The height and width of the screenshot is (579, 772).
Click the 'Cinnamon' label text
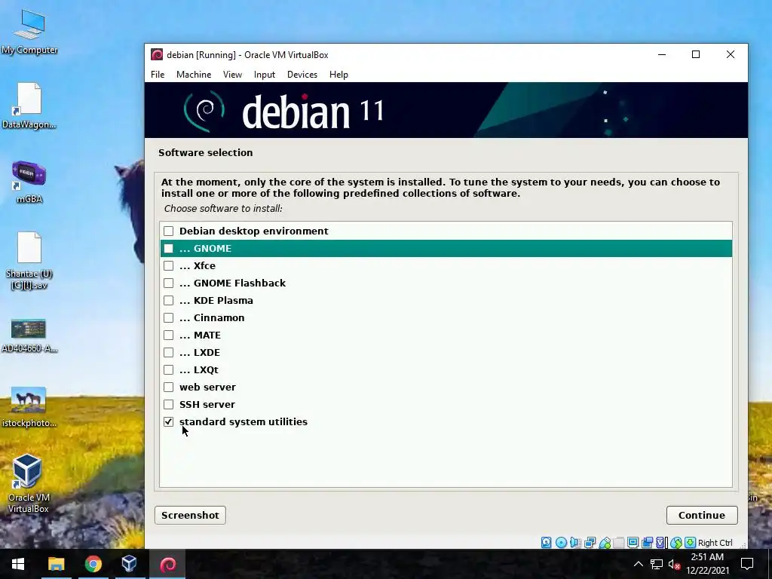[219, 317]
